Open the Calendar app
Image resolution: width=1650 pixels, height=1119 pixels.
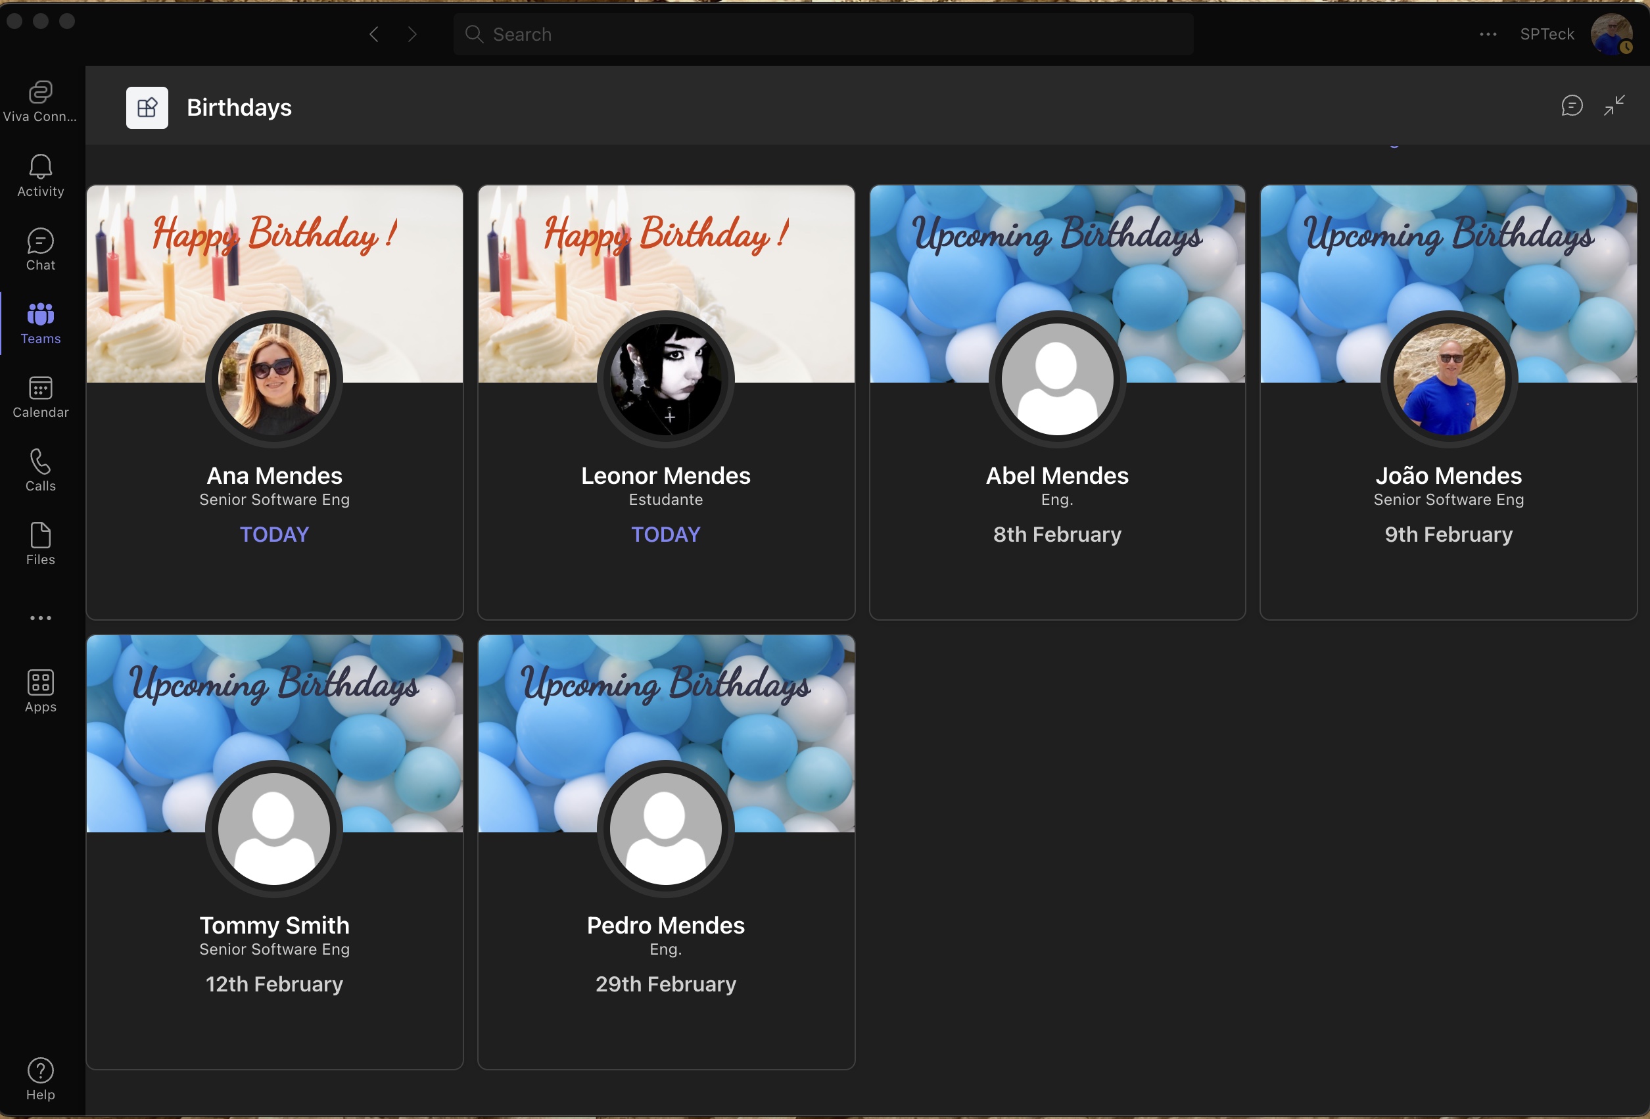click(x=41, y=397)
